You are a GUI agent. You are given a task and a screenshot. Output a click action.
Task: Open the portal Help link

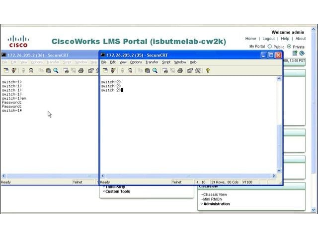pyautogui.click(x=285, y=39)
